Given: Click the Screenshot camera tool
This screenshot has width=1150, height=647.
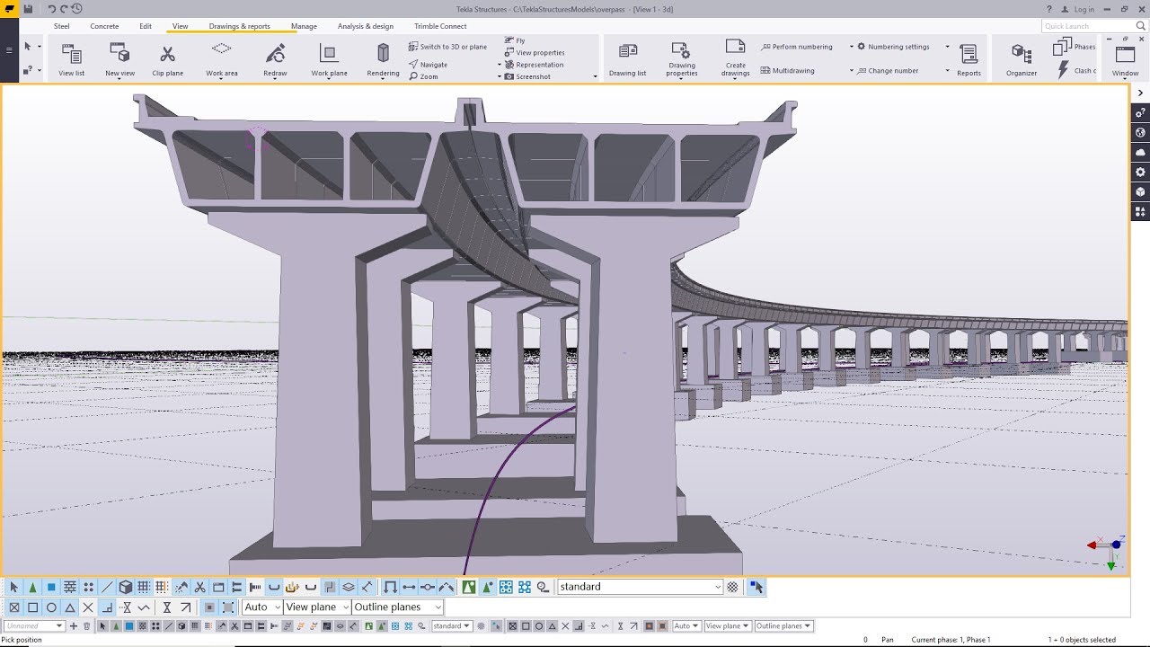Looking at the screenshot, I should click(527, 76).
